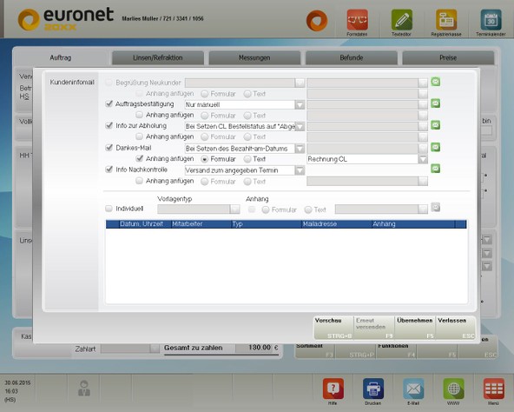Image resolution: width=514 pixels, height=412 pixels.
Task: Open the 'Rechnung CL' dropdown arrow
Action: click(423, 159)
